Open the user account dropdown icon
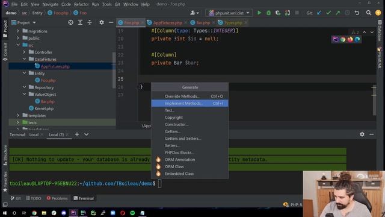Image resolution: width=385 pixels, height=217 pixels. [195, 13]
